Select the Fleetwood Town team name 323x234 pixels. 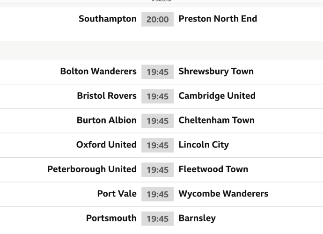tap(213, 169)
